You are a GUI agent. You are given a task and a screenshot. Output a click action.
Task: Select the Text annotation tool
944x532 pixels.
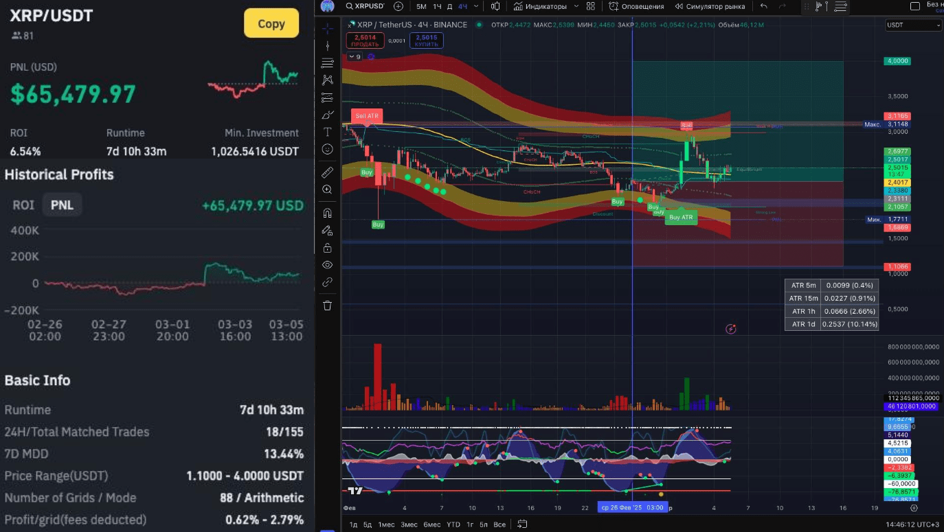click(x=328, y=132)
